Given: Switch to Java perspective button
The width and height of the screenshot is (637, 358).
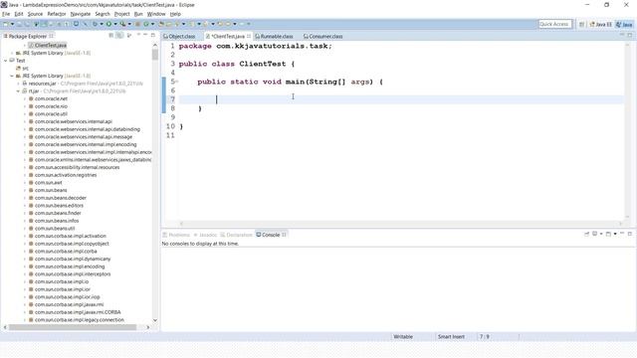Looking at the screenshot, I should (624, 24).
